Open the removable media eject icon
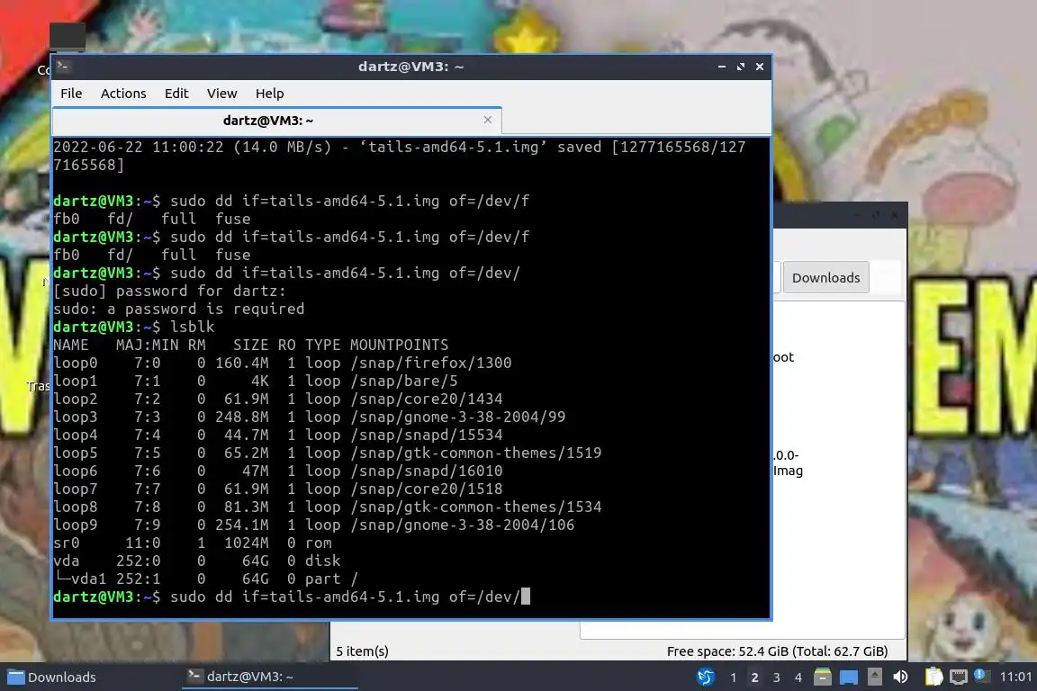This screenshot has height=691, width=1037. (x=874, y=677)
